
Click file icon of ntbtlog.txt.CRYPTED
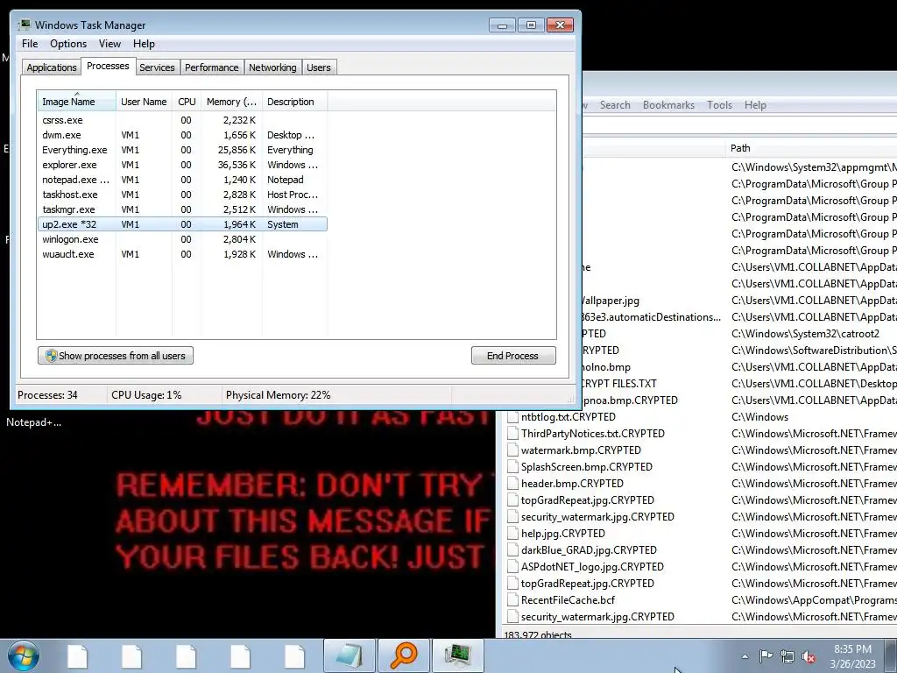(x=512, y=416)
